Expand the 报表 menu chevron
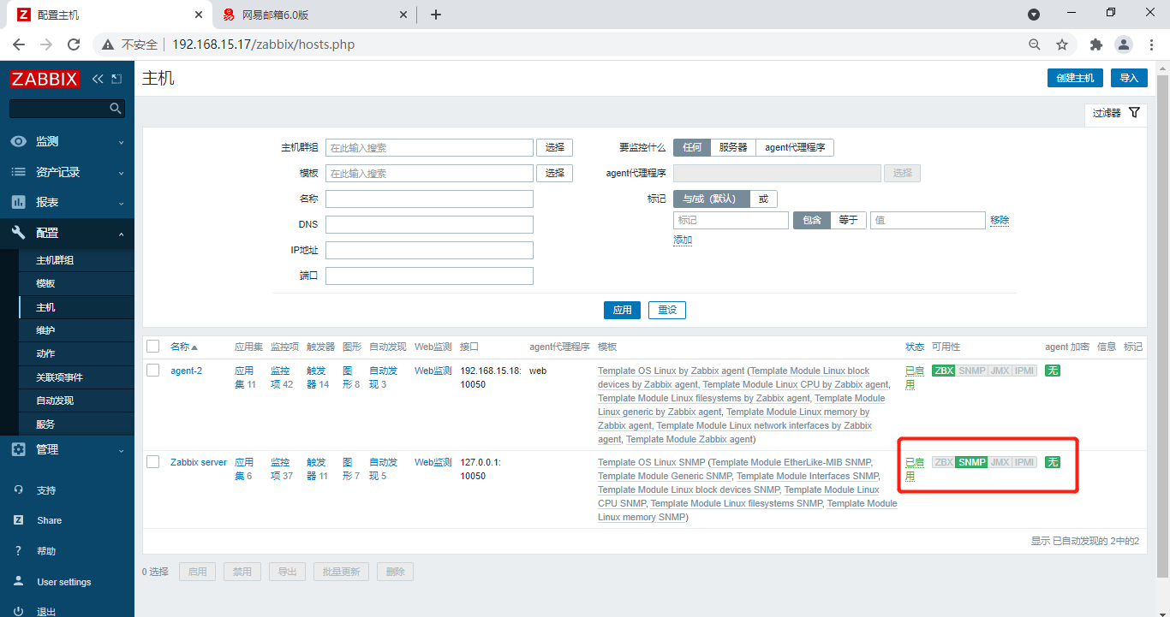Viewport: 1170px width, 617px height. click(121, 203)
